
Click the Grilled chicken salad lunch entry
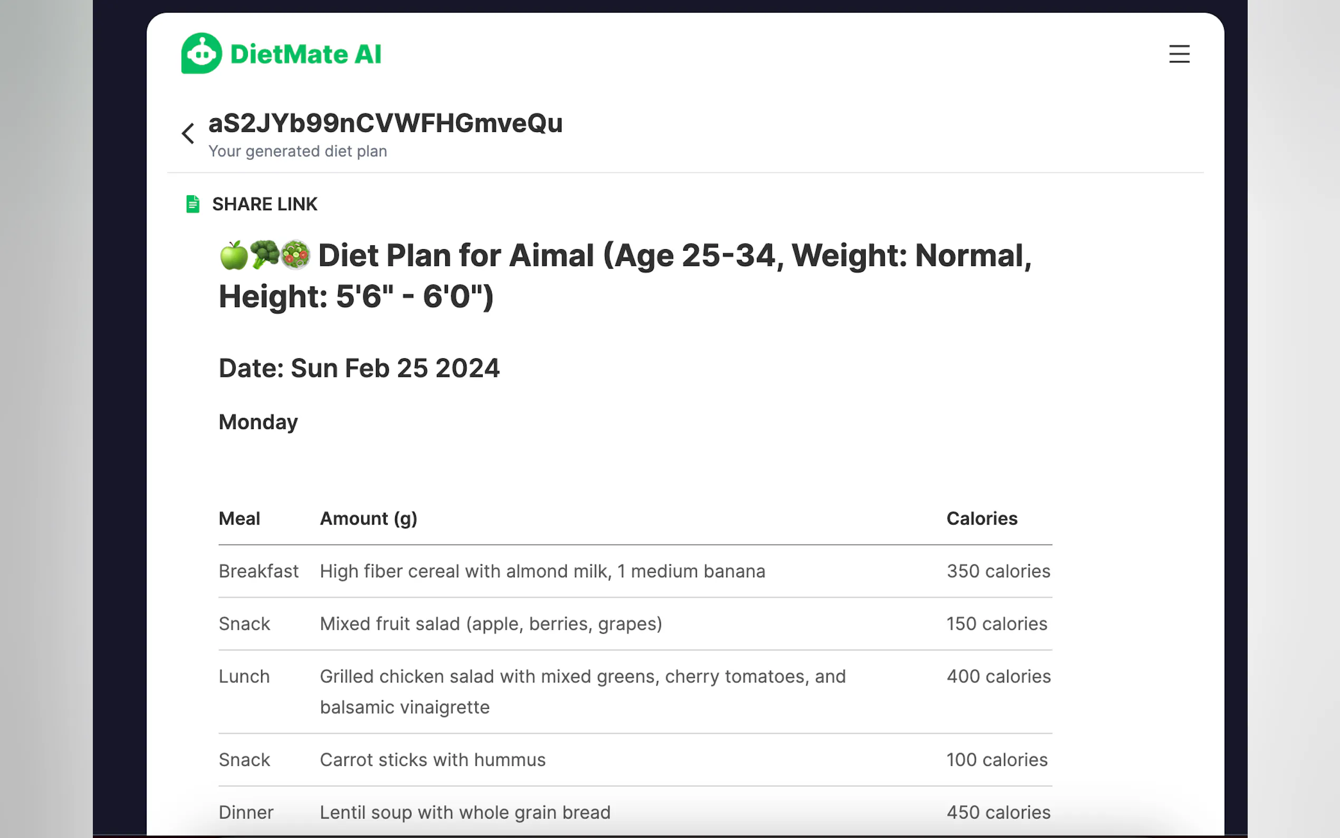[x=582, y=676]
